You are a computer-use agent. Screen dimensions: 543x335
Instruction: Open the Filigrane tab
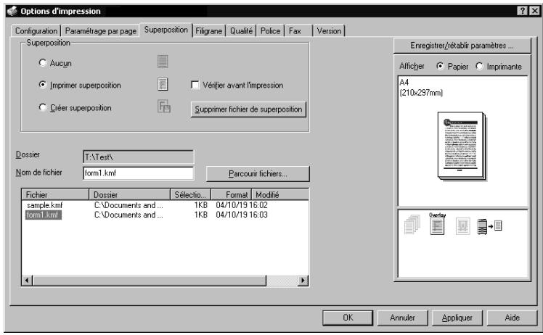pos(208,30)
